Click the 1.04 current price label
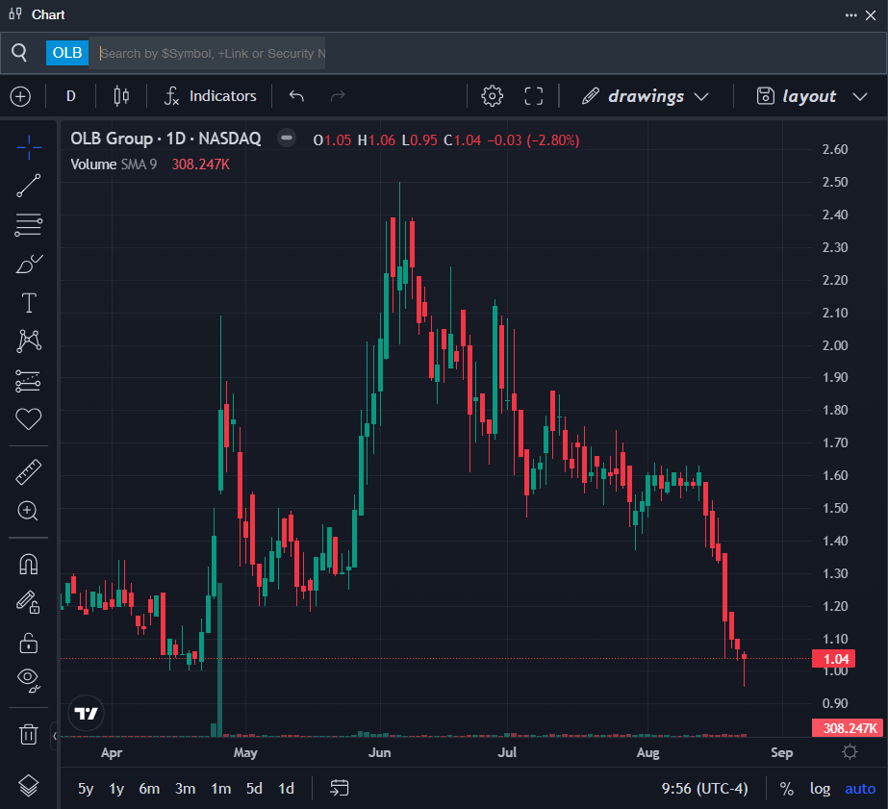Viewport: 888px width, 809px height. tap(833, 659)
